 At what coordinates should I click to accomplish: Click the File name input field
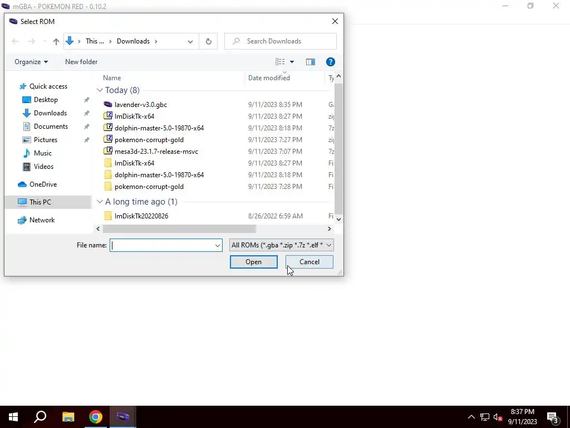[x=162, y=245]
